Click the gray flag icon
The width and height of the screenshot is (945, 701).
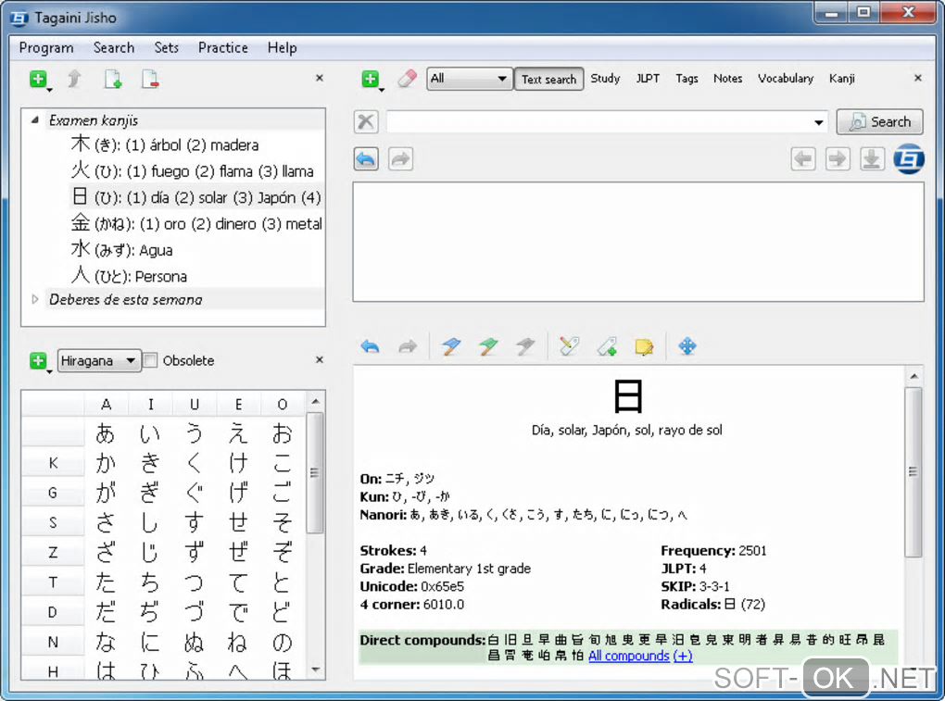tap(525, 346)
